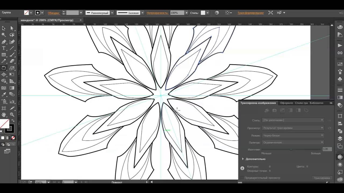Viewport: 344px width, 193px height.
Task: Set paint type to solid Color
Action: 3,138
